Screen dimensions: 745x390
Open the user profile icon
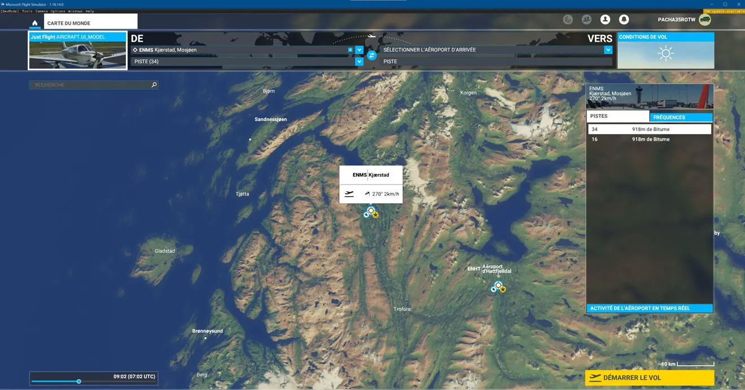click(605, 20)
